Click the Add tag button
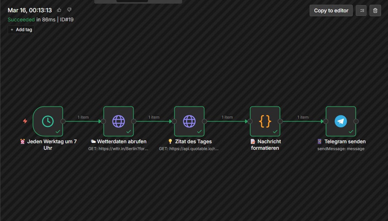Screen dimensions: 388x221 21,29
